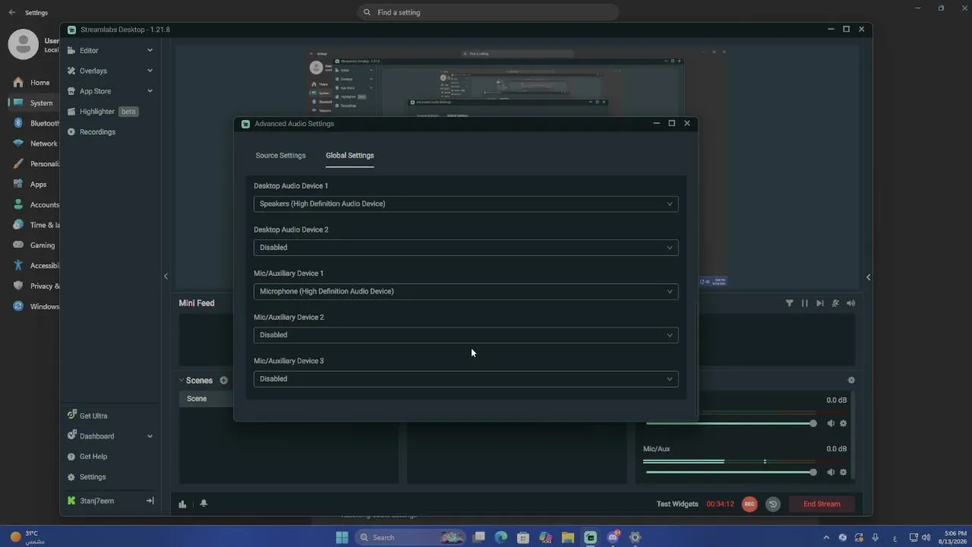
Task: Open the Mic/Auxiliary Device 2 dropdown
Action: [465, 335]
